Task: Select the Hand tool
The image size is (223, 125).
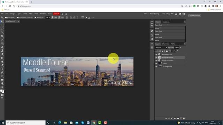Action: pos(2,83)
